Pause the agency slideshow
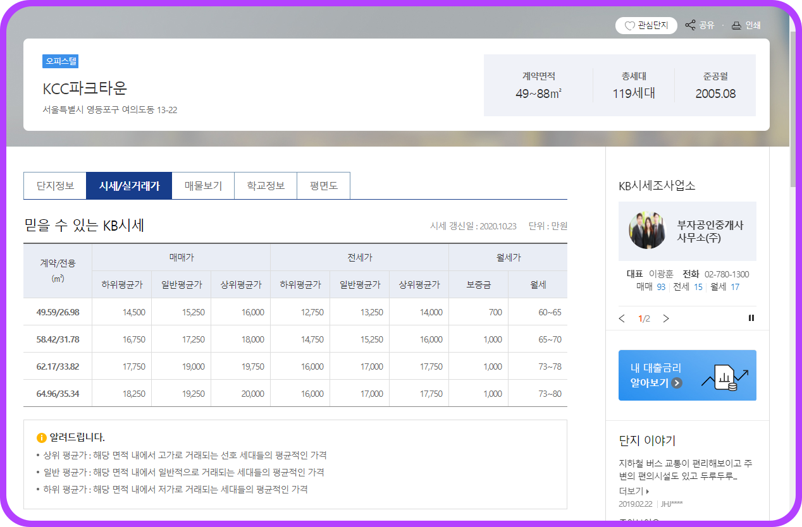This screenshot has width=802, height=527. [x=751, y=318]
